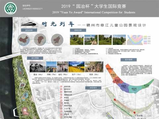Click the tan zone of the zoning ribbon
The height and width of the screenshot is (119, 159).
pos(114,75)
